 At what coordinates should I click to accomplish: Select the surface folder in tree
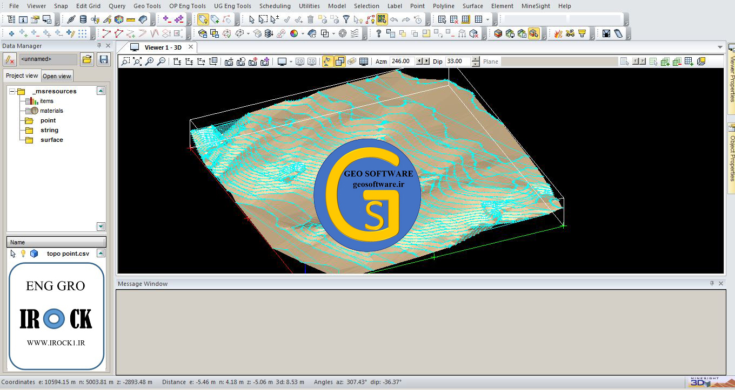point(52,140)
